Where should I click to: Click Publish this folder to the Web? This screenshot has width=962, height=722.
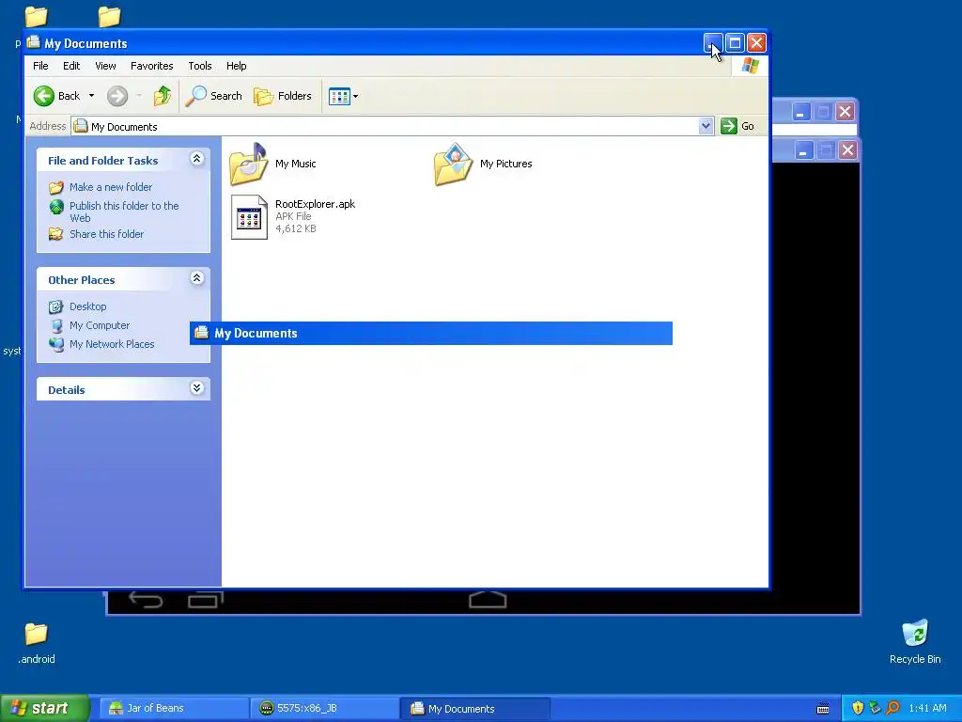coord(124,212)
